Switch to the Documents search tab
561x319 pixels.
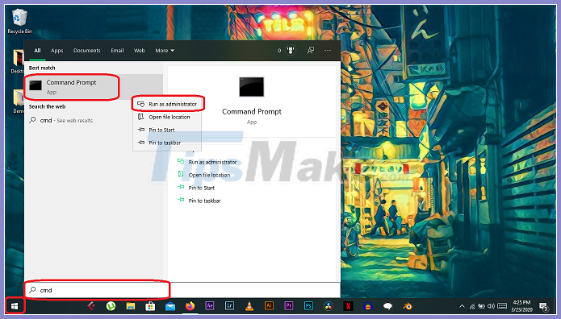pos(87,51)
